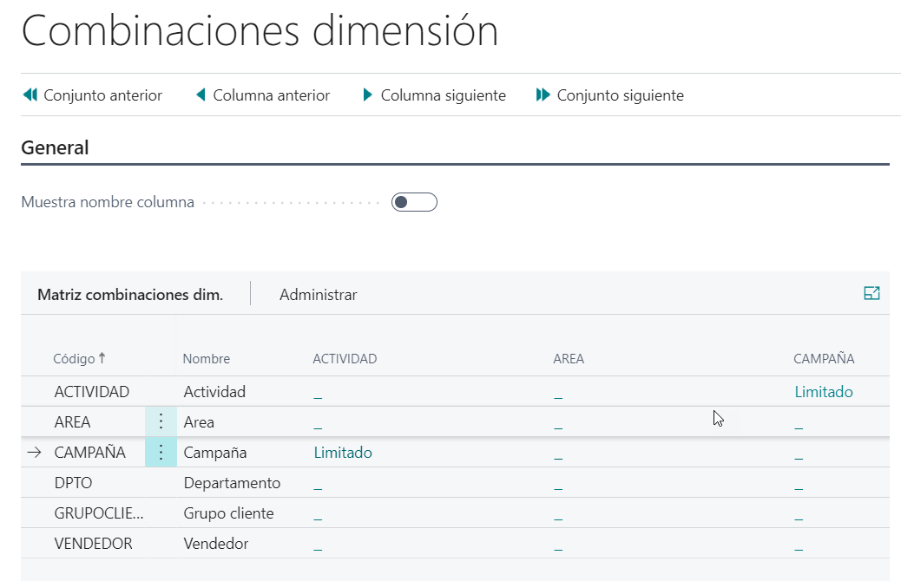Open row options for AREA dimension
Viewport: 901px width, 581px height.
(161, 422)
